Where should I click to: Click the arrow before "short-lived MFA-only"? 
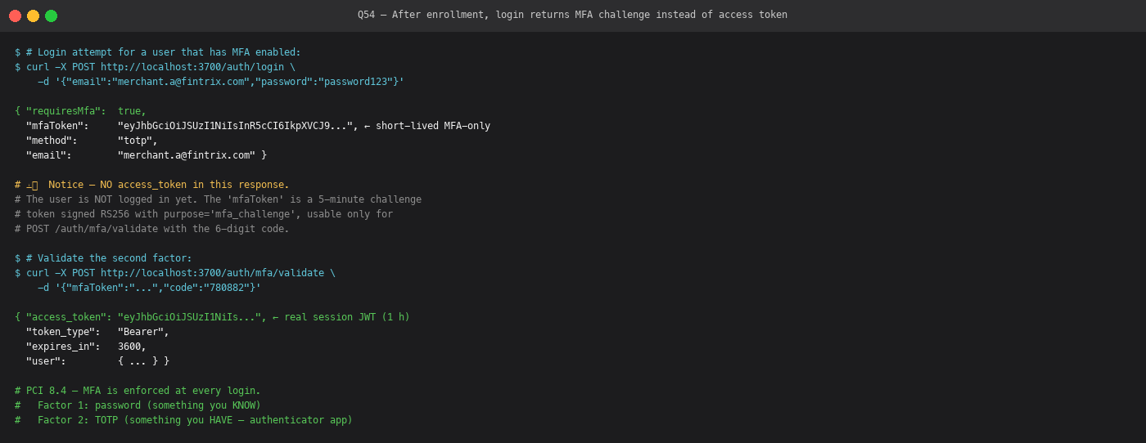click(x=367, y=126)
